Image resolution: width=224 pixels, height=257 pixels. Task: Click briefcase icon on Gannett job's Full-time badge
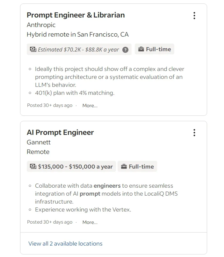124,166
